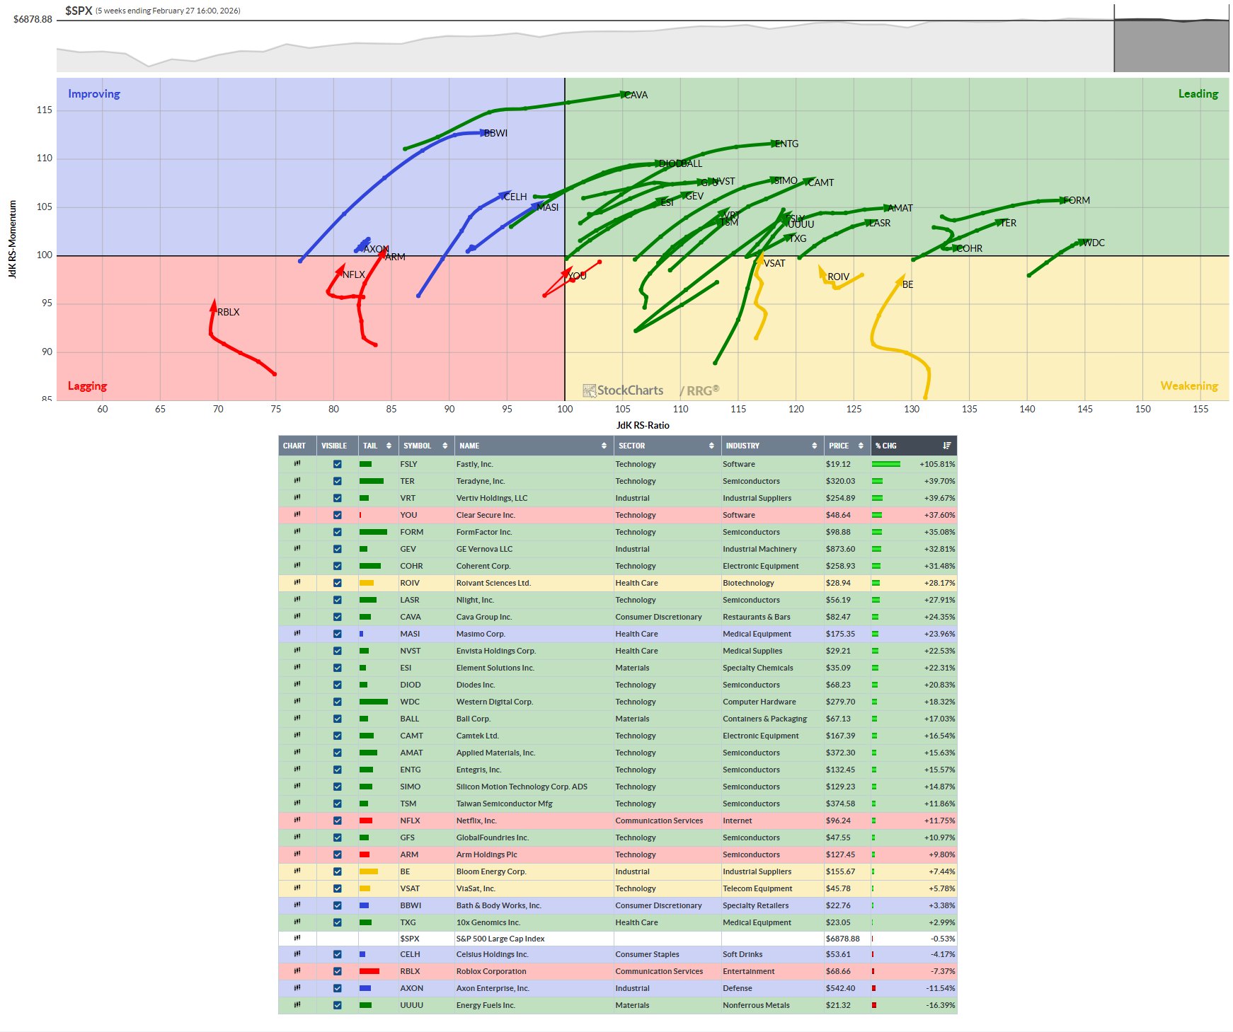The height and width of the screenshot is (1032, 1233).
Task: Open the chart icon for the VRT row
Action: (297, 498)
